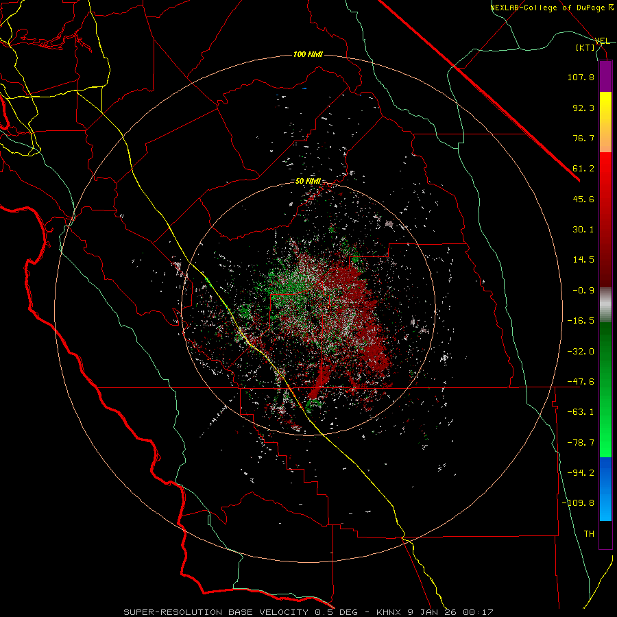Click the '100 NMI' range ring label

click(x=308, y=54)
